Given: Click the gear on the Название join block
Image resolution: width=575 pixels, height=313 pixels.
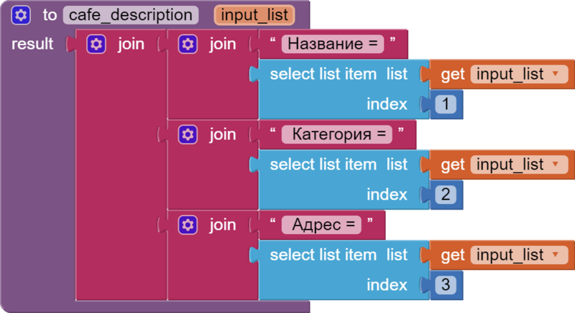Looking at the screenshot, I should (188, 45).
